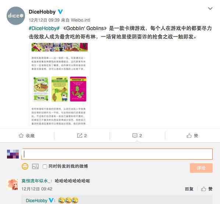
Task: Enable 同时转发到我的微博 checkbox
Action: (x=45, y=167)
